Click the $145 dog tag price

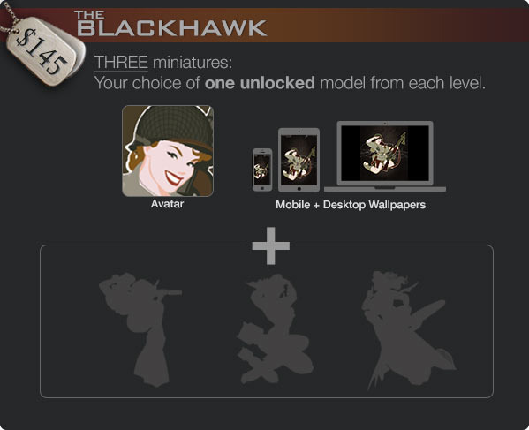(x=42, y=51)
